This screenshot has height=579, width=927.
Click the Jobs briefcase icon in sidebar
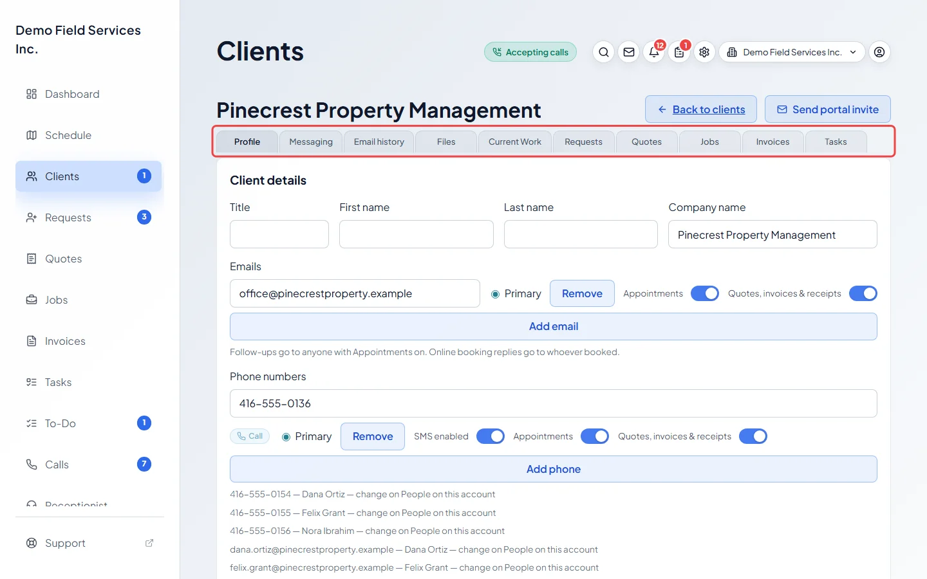[x=32, y=300]
